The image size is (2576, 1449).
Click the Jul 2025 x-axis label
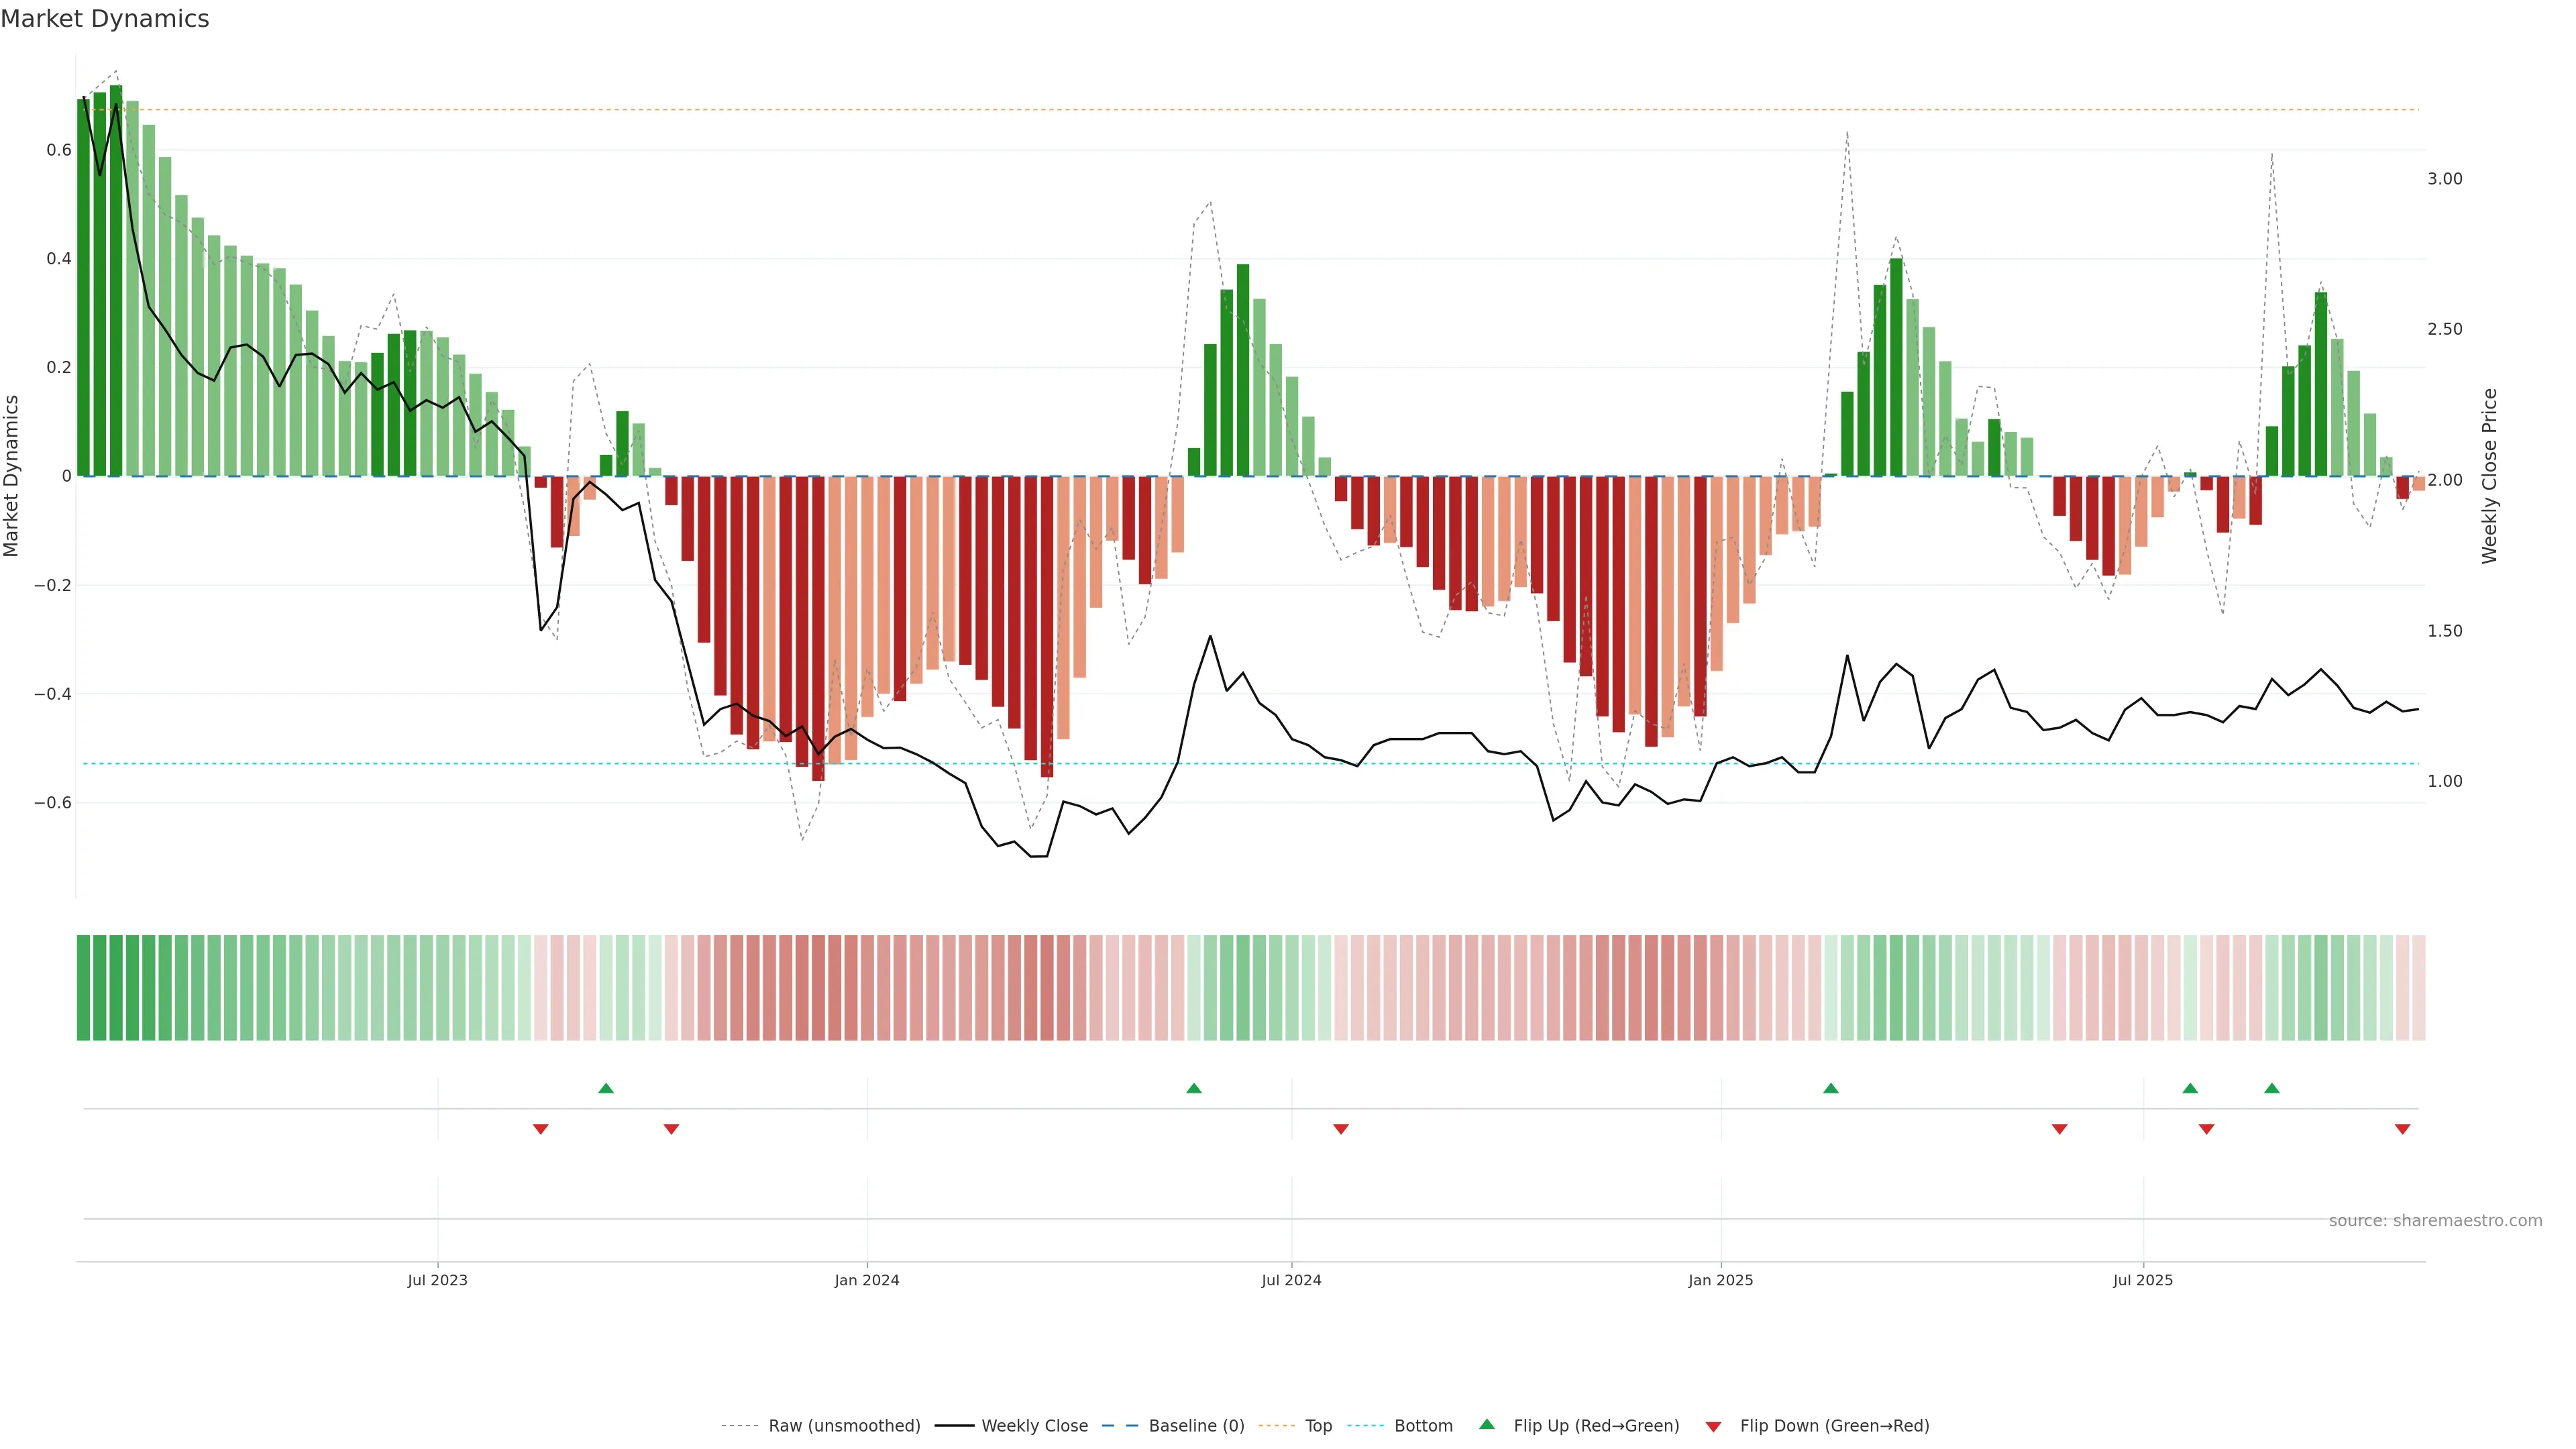(2143, 1280)
